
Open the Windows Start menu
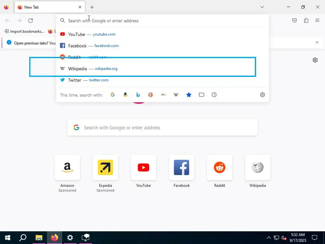(8, 238)
